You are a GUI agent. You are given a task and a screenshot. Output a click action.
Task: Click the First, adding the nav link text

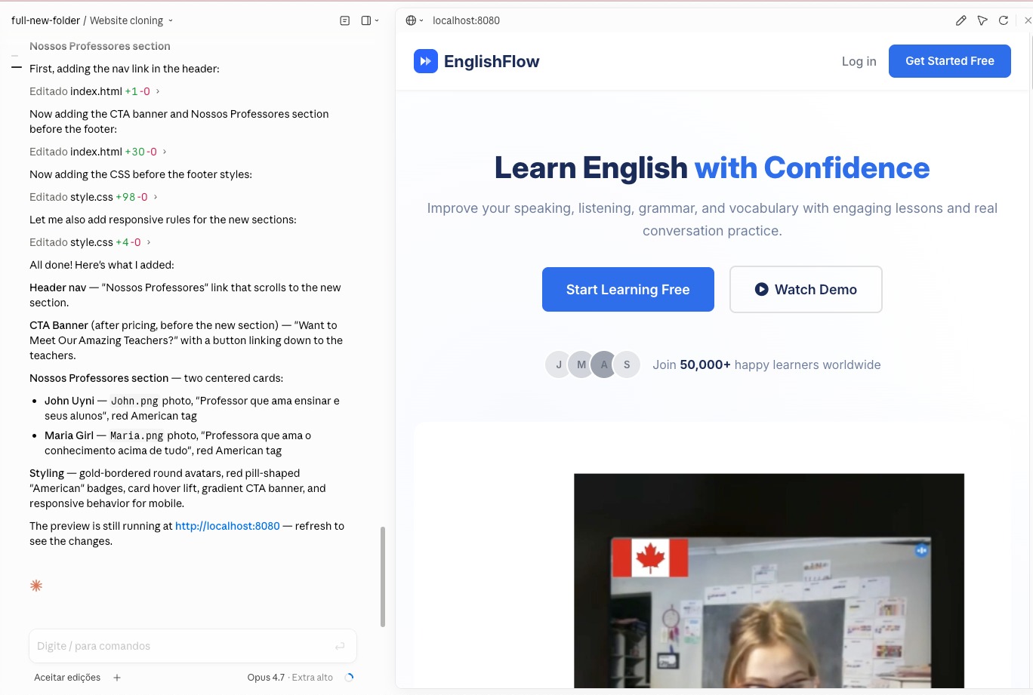point(125,69)
